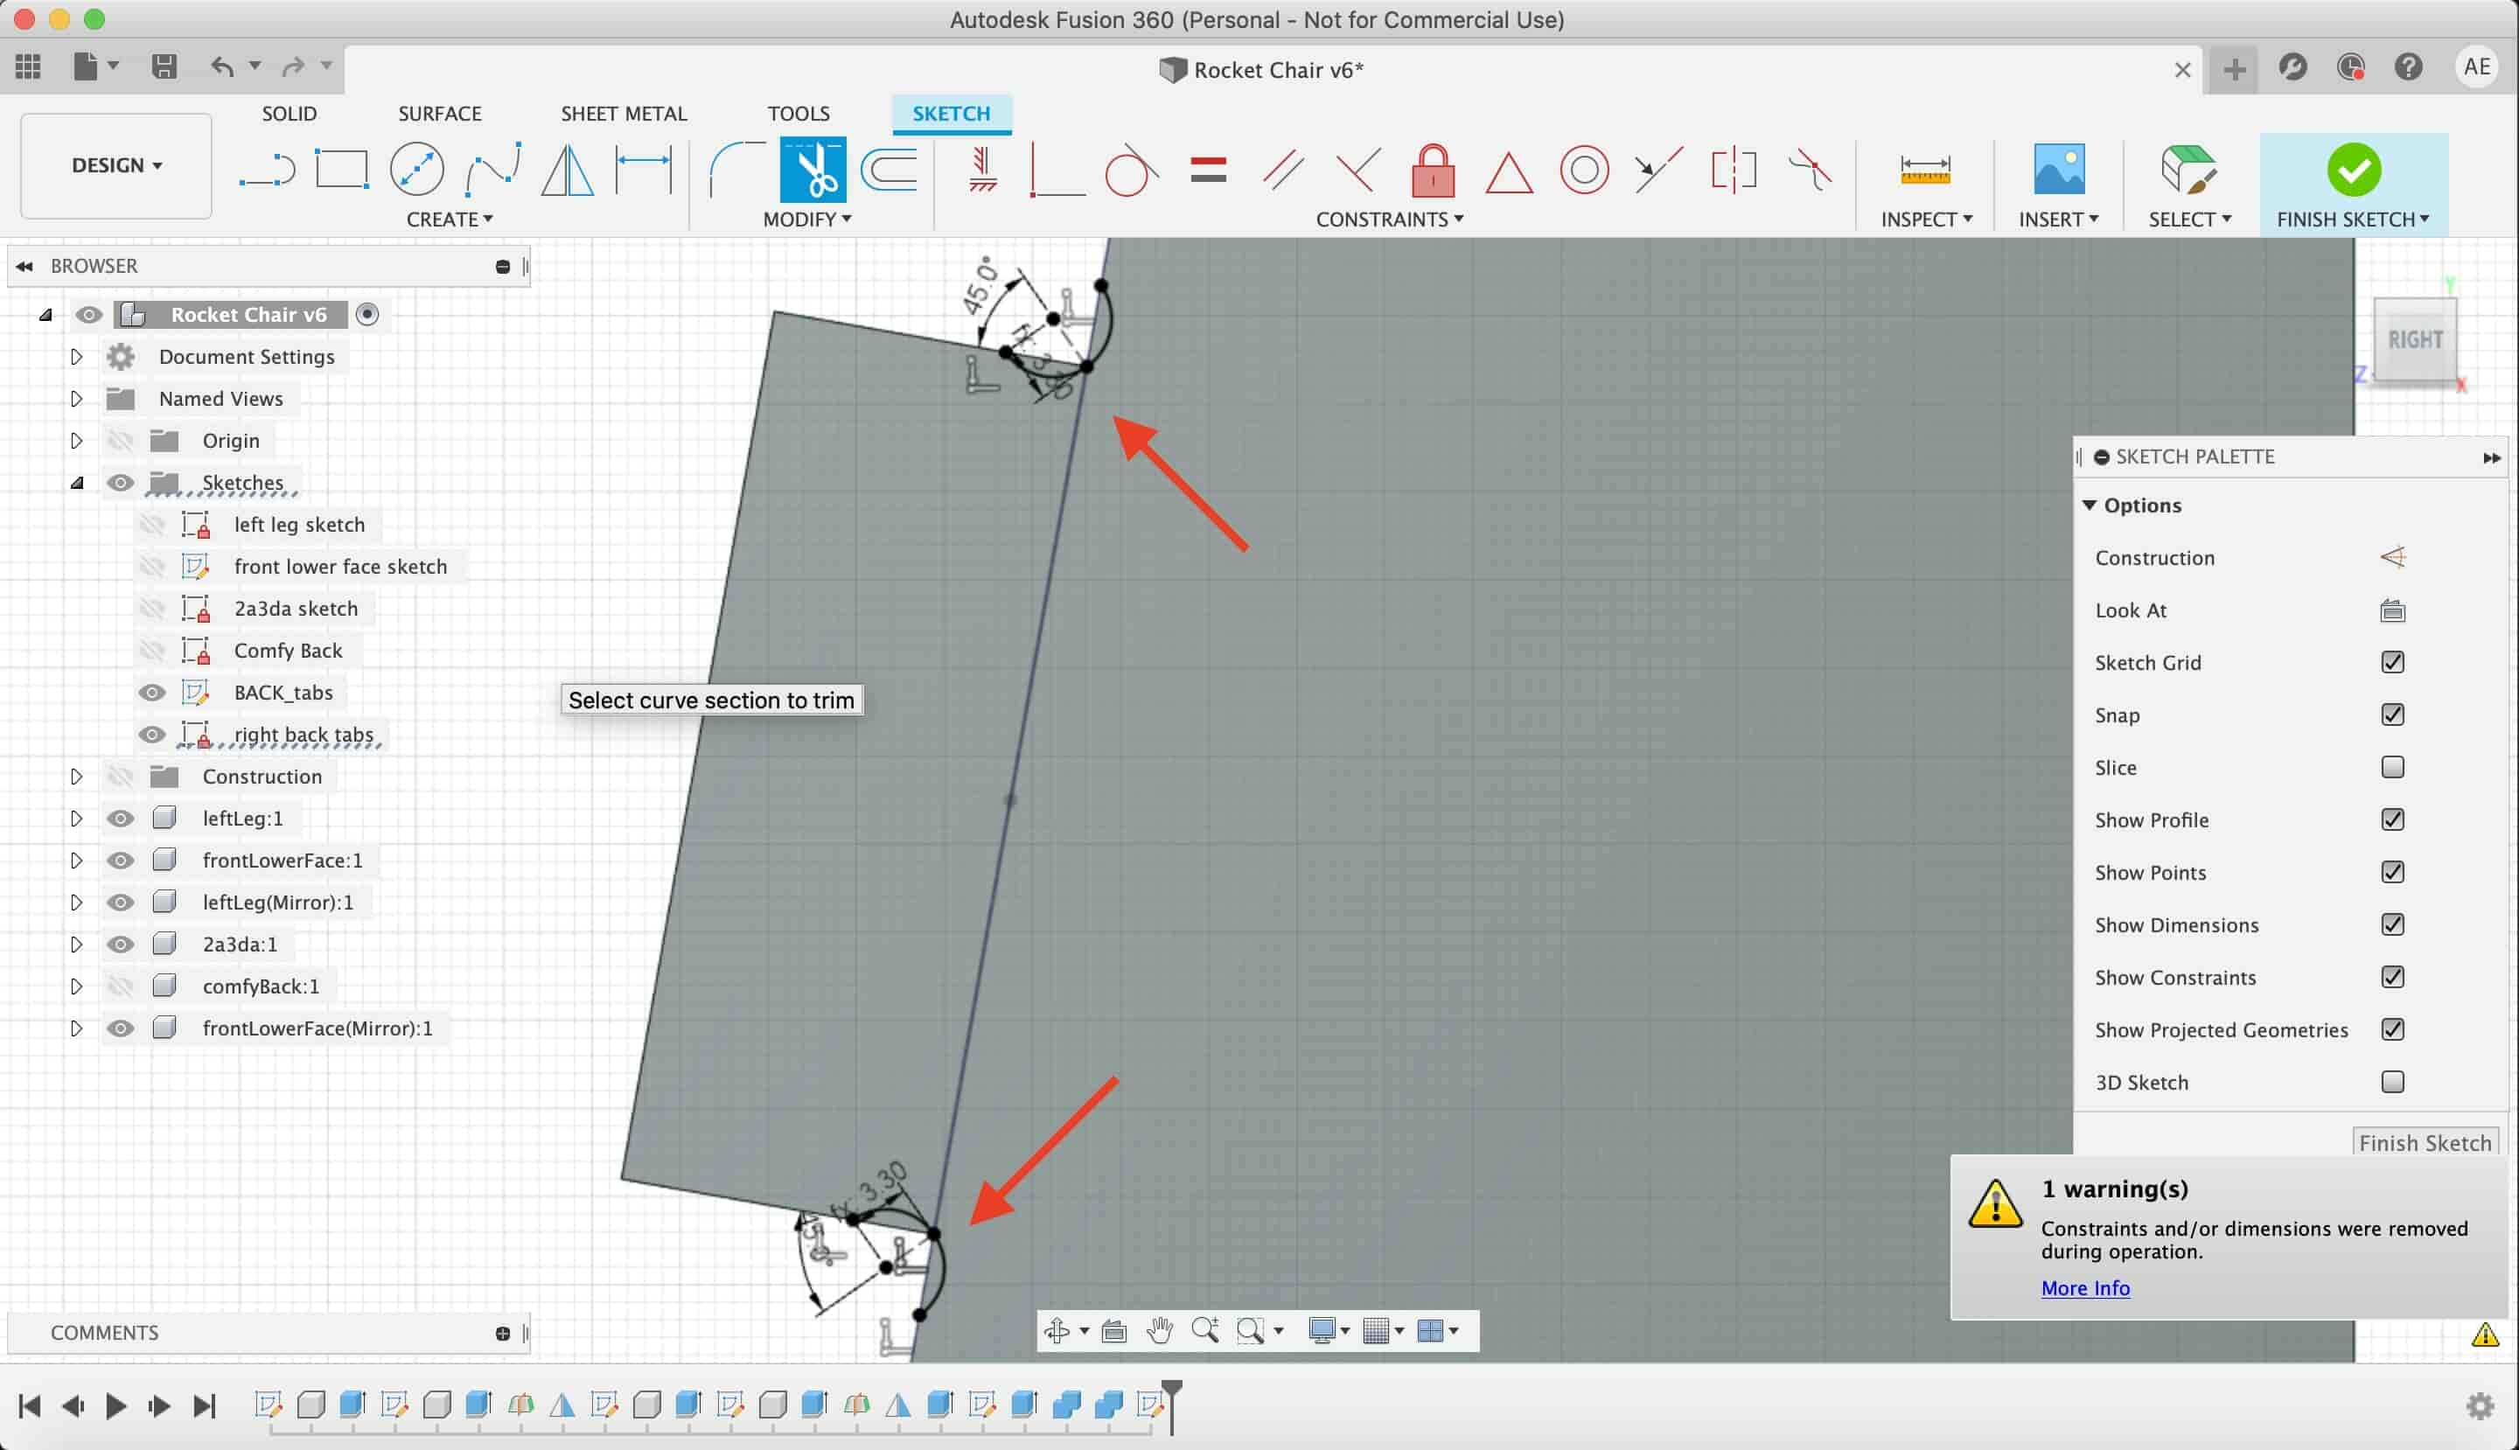Select the Sketch Dimension tool
Image resolution: width=2519 pixels, height=1450 pixels.
[644, 170]
